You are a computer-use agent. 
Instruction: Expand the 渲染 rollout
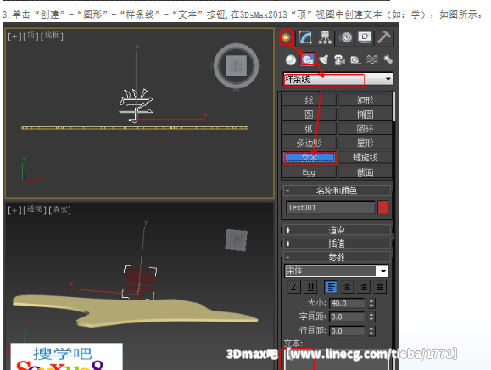pos(337,230)
